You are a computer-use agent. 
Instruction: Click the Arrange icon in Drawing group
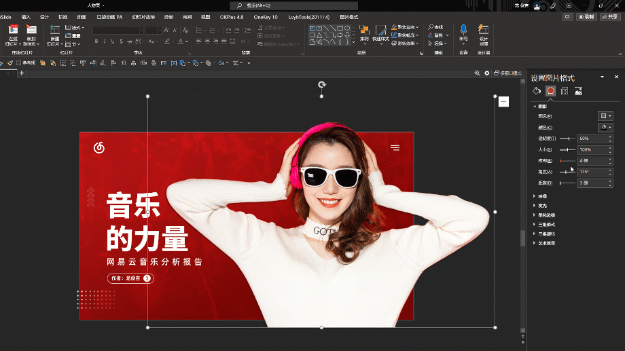(364, 33)
